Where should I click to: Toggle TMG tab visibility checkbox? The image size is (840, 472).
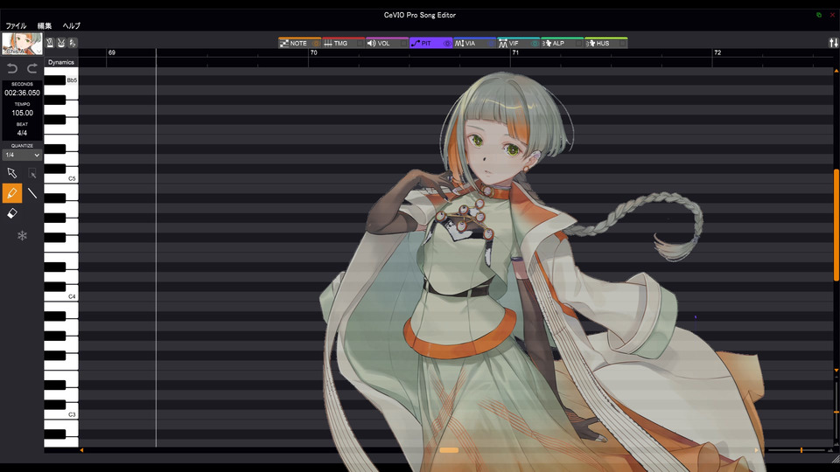coord(360,44)
